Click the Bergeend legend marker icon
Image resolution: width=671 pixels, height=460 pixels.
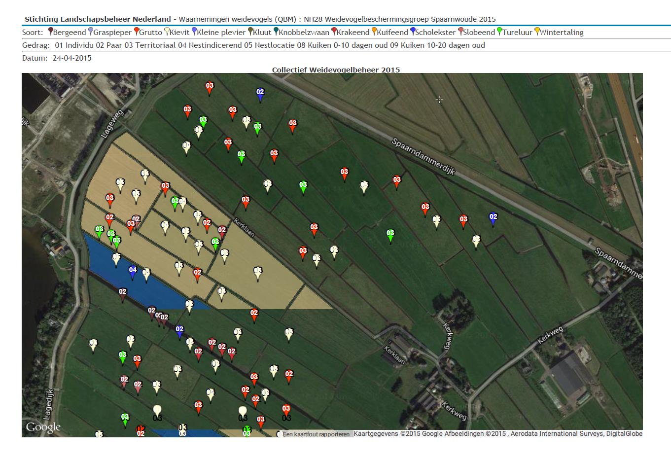[50, 32]
